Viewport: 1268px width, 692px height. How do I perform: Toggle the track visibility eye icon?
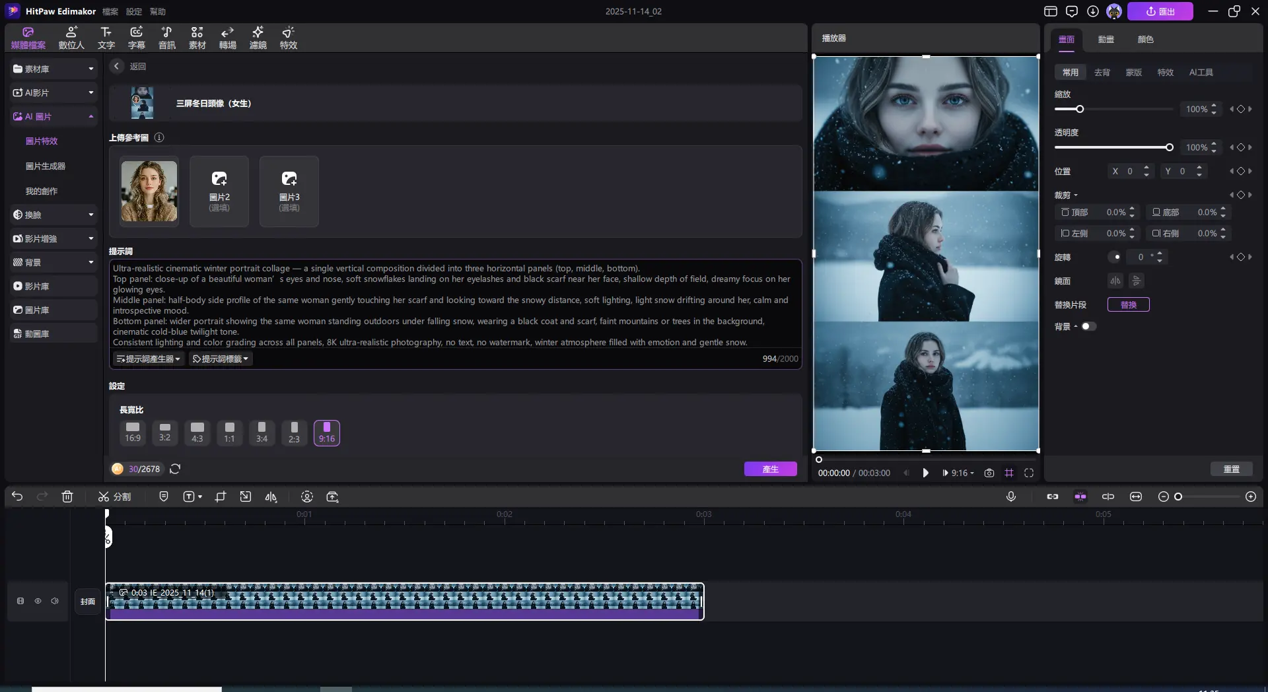[x=38, y=601]
